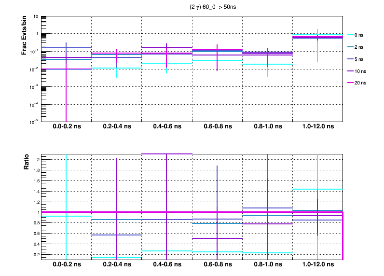Click the 5 ns legend line swatch
Viewport: 384px width, 276px height.
click(351, 59)
